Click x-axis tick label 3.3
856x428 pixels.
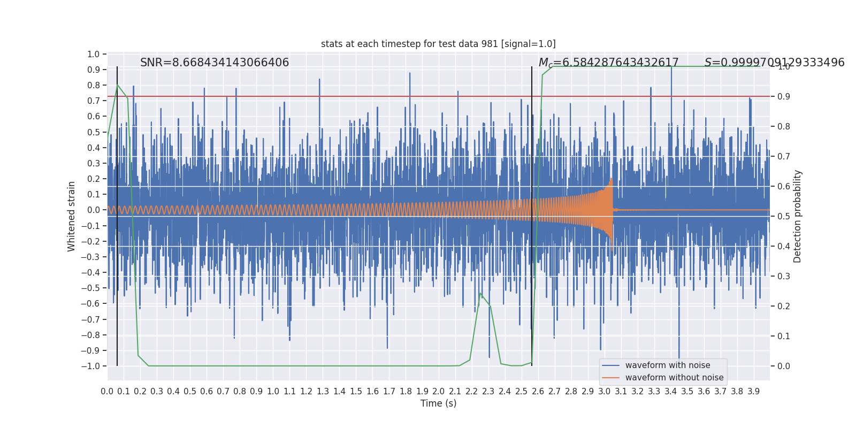654,392
